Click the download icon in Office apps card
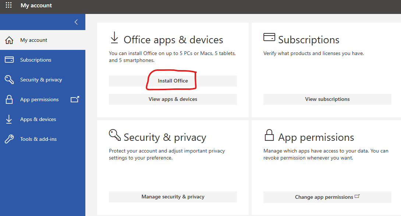This screenshot has height=216, width=401. 114,37
